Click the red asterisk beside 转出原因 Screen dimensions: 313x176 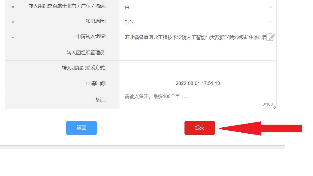point(13,23)
